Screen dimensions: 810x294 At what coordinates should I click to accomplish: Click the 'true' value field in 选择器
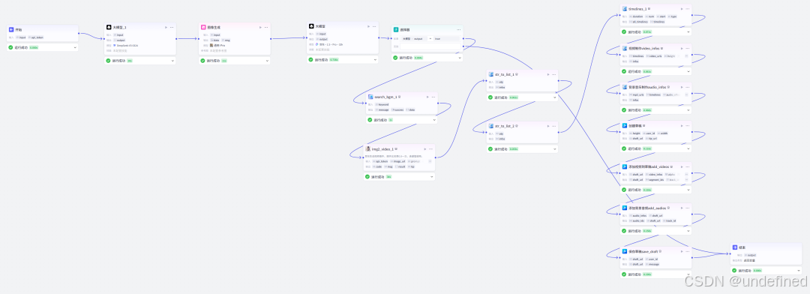tap(446, 39)
